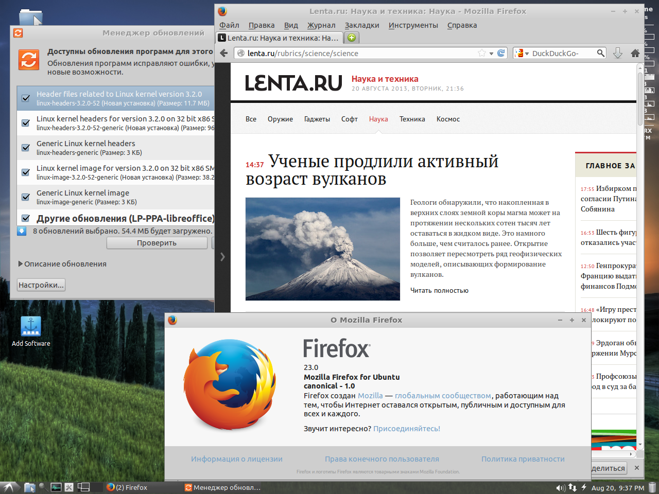
Task: Click the делиться share button
Action: pos(609,468)
